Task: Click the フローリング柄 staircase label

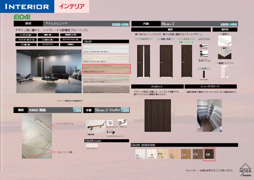Action: (64, 152)
